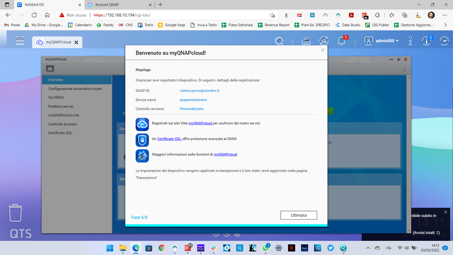Viewport: 453px width, 255px height.
Task: Expand the bookmarks bar overflow chevron
Action: (446, 25)
